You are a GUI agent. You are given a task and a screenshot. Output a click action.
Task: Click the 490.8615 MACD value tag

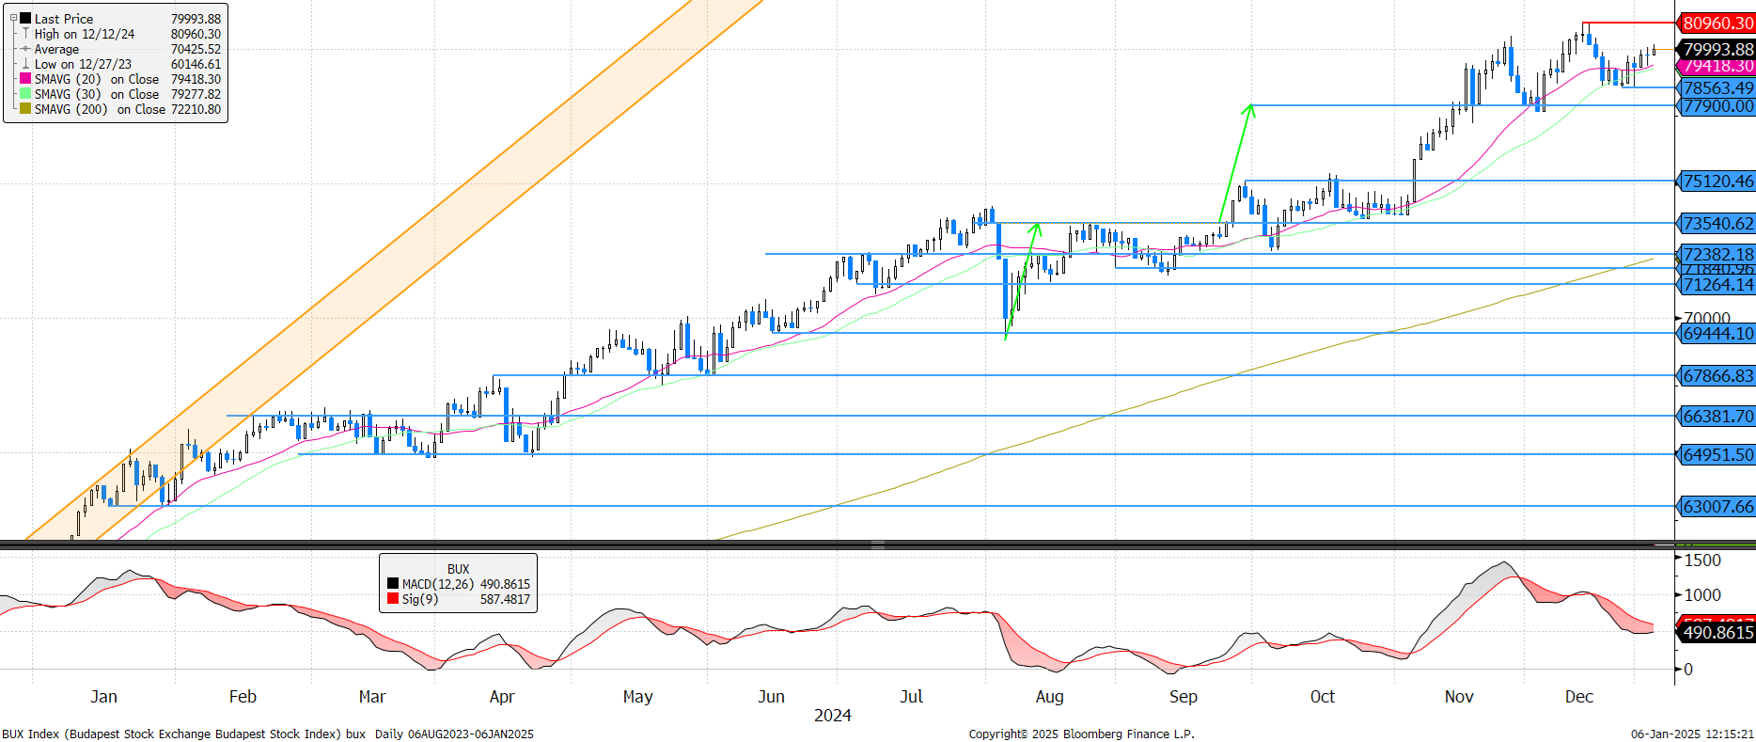[1717, 633]
